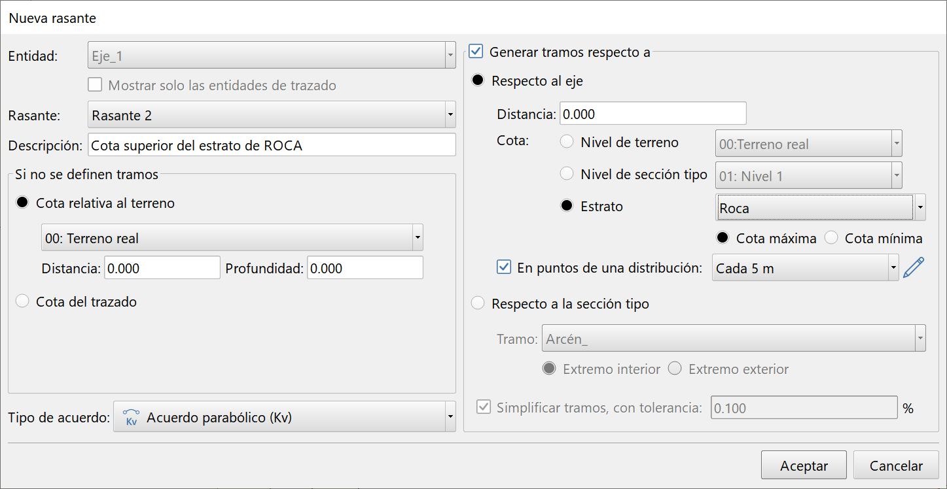
Task: Enable "Mostrar solo las entidades de trazado"
Action: tap(95, 84)
